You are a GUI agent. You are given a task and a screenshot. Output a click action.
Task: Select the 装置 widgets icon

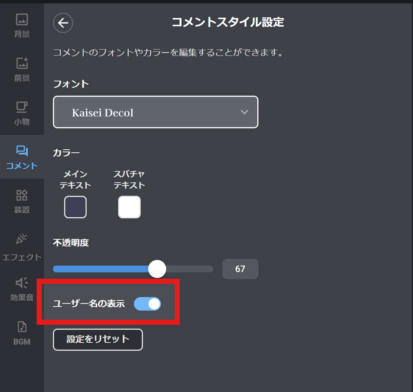pyautogui.click(x=22, y=195)
